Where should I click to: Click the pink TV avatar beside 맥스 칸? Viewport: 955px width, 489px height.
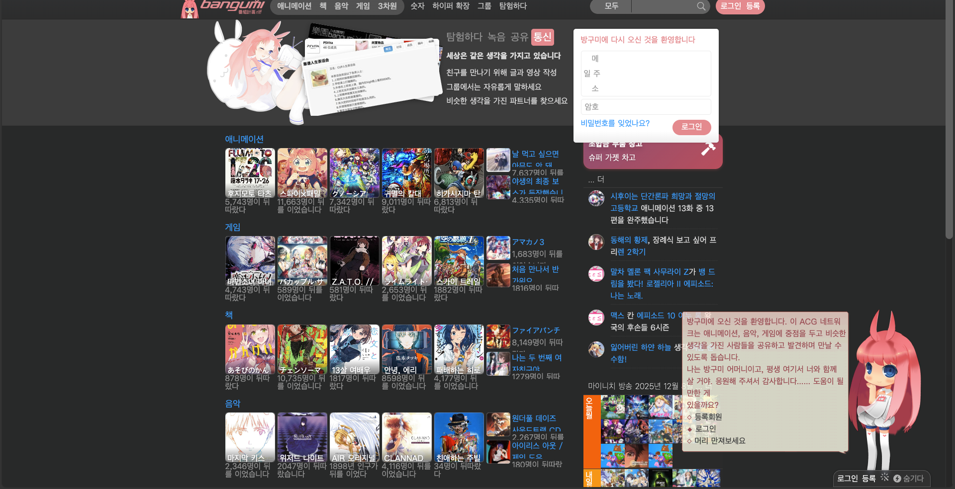(x=596, y=318)
